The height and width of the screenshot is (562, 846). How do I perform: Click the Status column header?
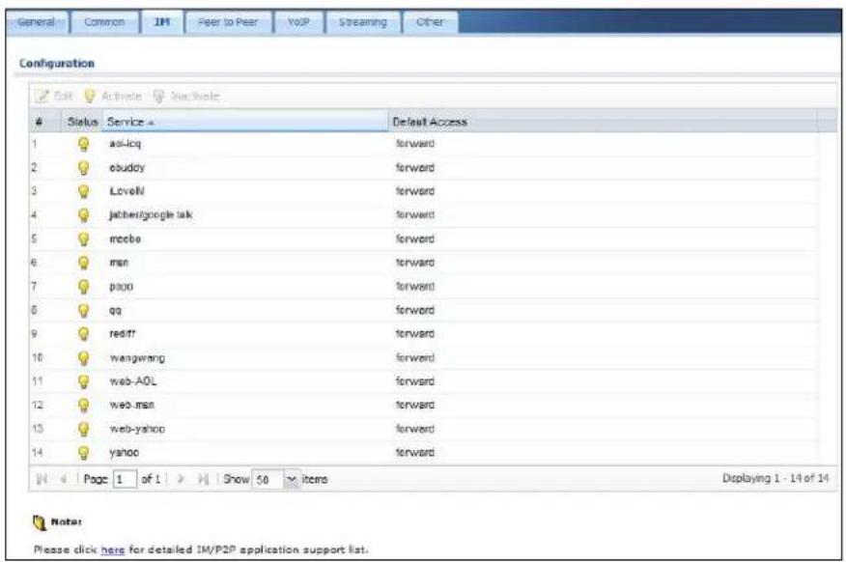pos(82,122)
